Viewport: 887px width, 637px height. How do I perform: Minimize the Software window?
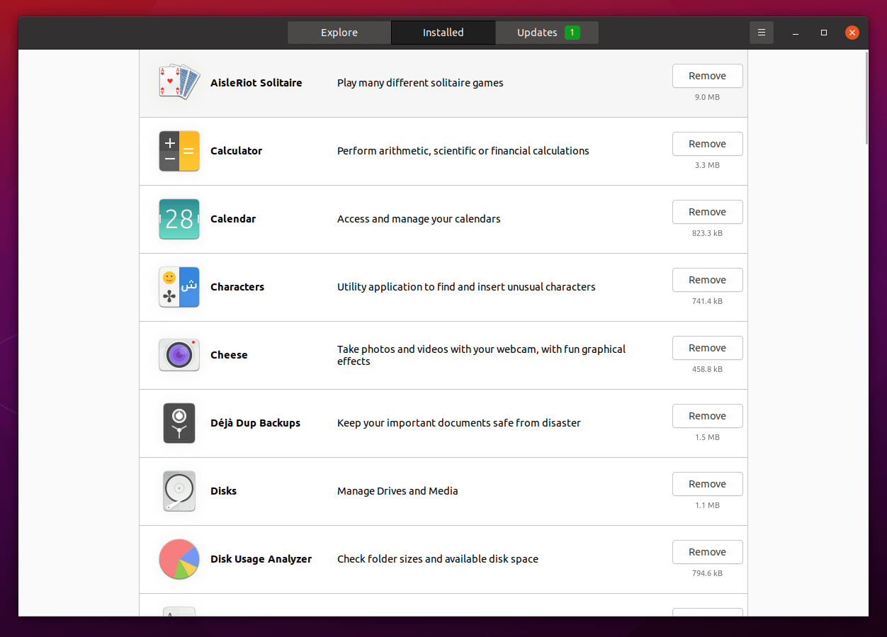[796, 33]
